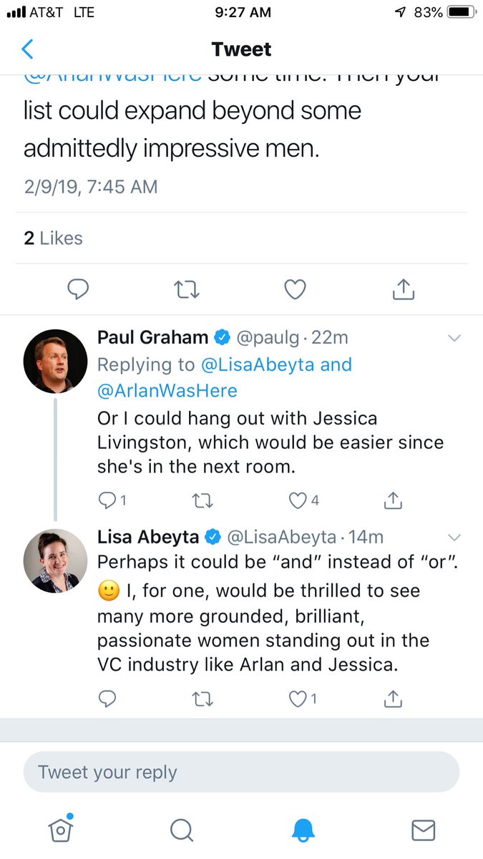Switch to the Search tab
This screenshot has height=859, width=483.
(182, 830)
